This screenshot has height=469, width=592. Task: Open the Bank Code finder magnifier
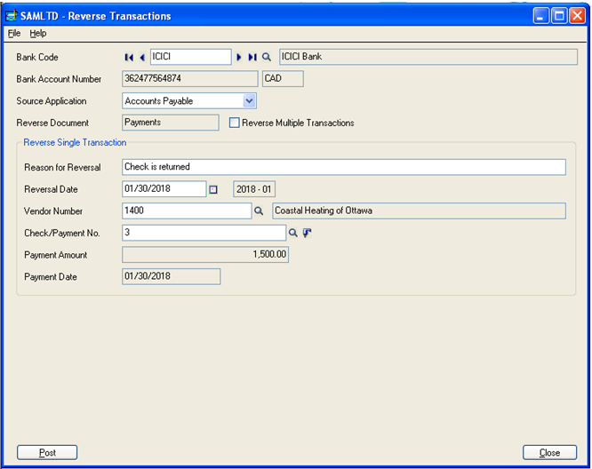pyautogui.click(x=266, y=58)
